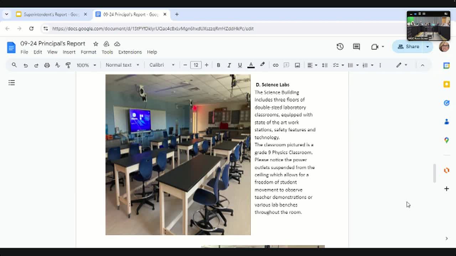Select the science lab classroom photo
This screenshot has height=256, width=456.
pos(178,155)
